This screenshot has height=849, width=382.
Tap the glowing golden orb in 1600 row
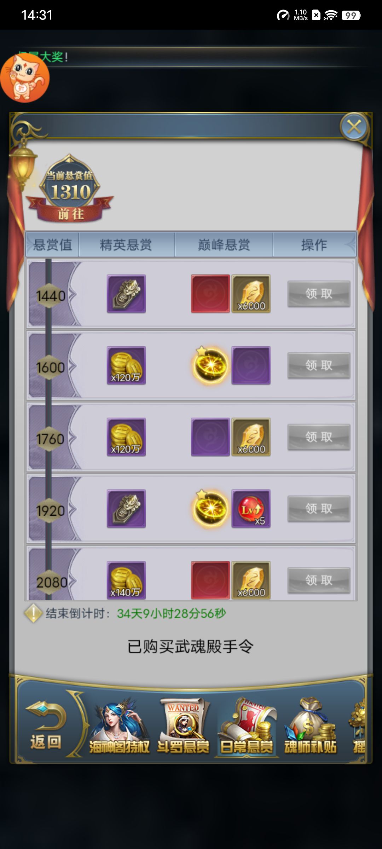click(x=210, y=365)
